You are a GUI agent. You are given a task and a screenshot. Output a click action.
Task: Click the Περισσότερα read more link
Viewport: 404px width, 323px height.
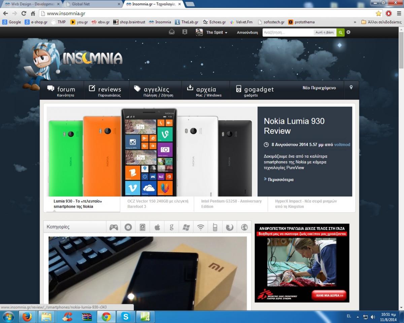pyautogui.click(x=280, y=179)
